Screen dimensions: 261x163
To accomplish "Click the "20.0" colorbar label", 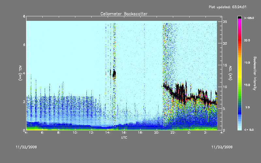I will pos(247,40).
